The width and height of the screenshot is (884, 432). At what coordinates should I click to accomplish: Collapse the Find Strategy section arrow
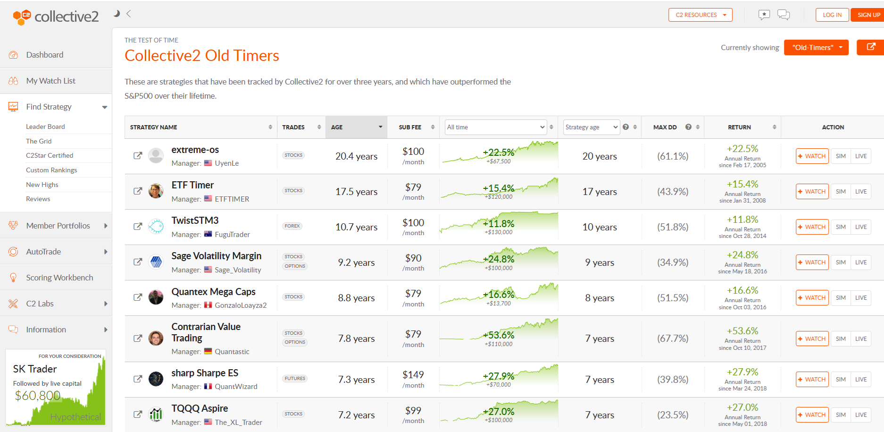pos(105,107)
